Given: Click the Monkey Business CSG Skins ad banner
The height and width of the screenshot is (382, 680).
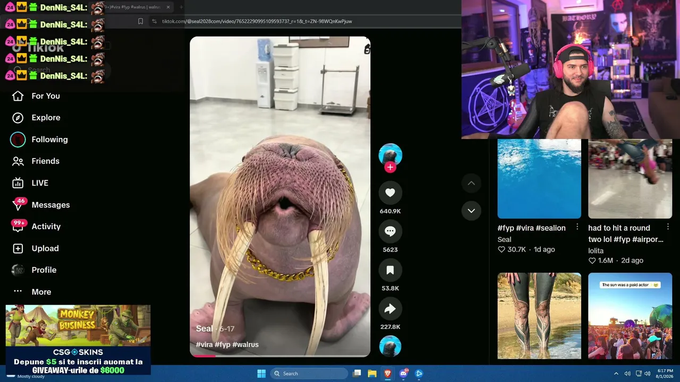Looking at the screenshot, I should click(78, 340).
